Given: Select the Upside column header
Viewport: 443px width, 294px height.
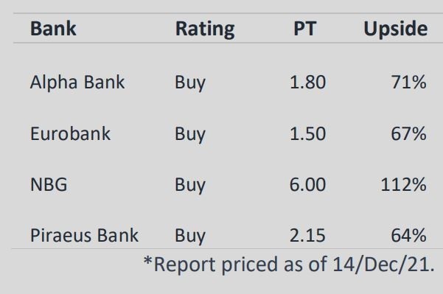Looking at the screenshot, I should 396,29.
